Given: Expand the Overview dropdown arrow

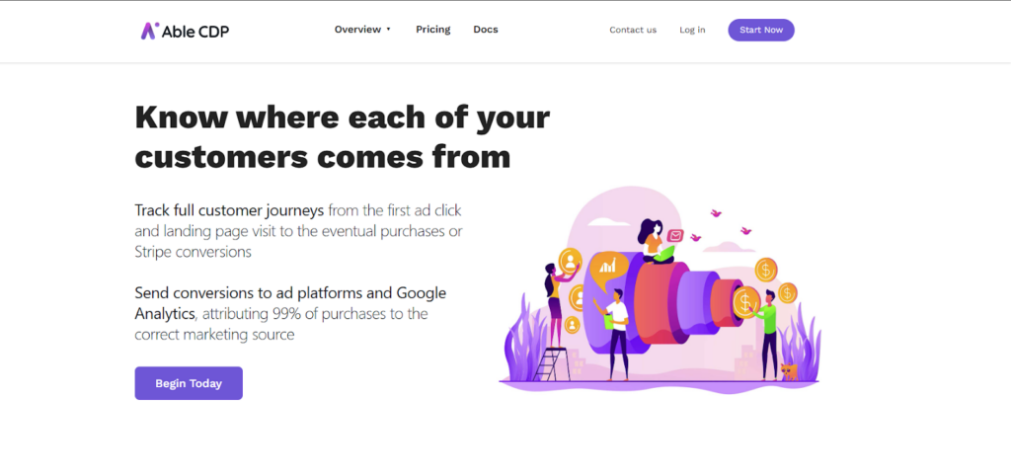Looking at the screenshot, I should 389,30.
